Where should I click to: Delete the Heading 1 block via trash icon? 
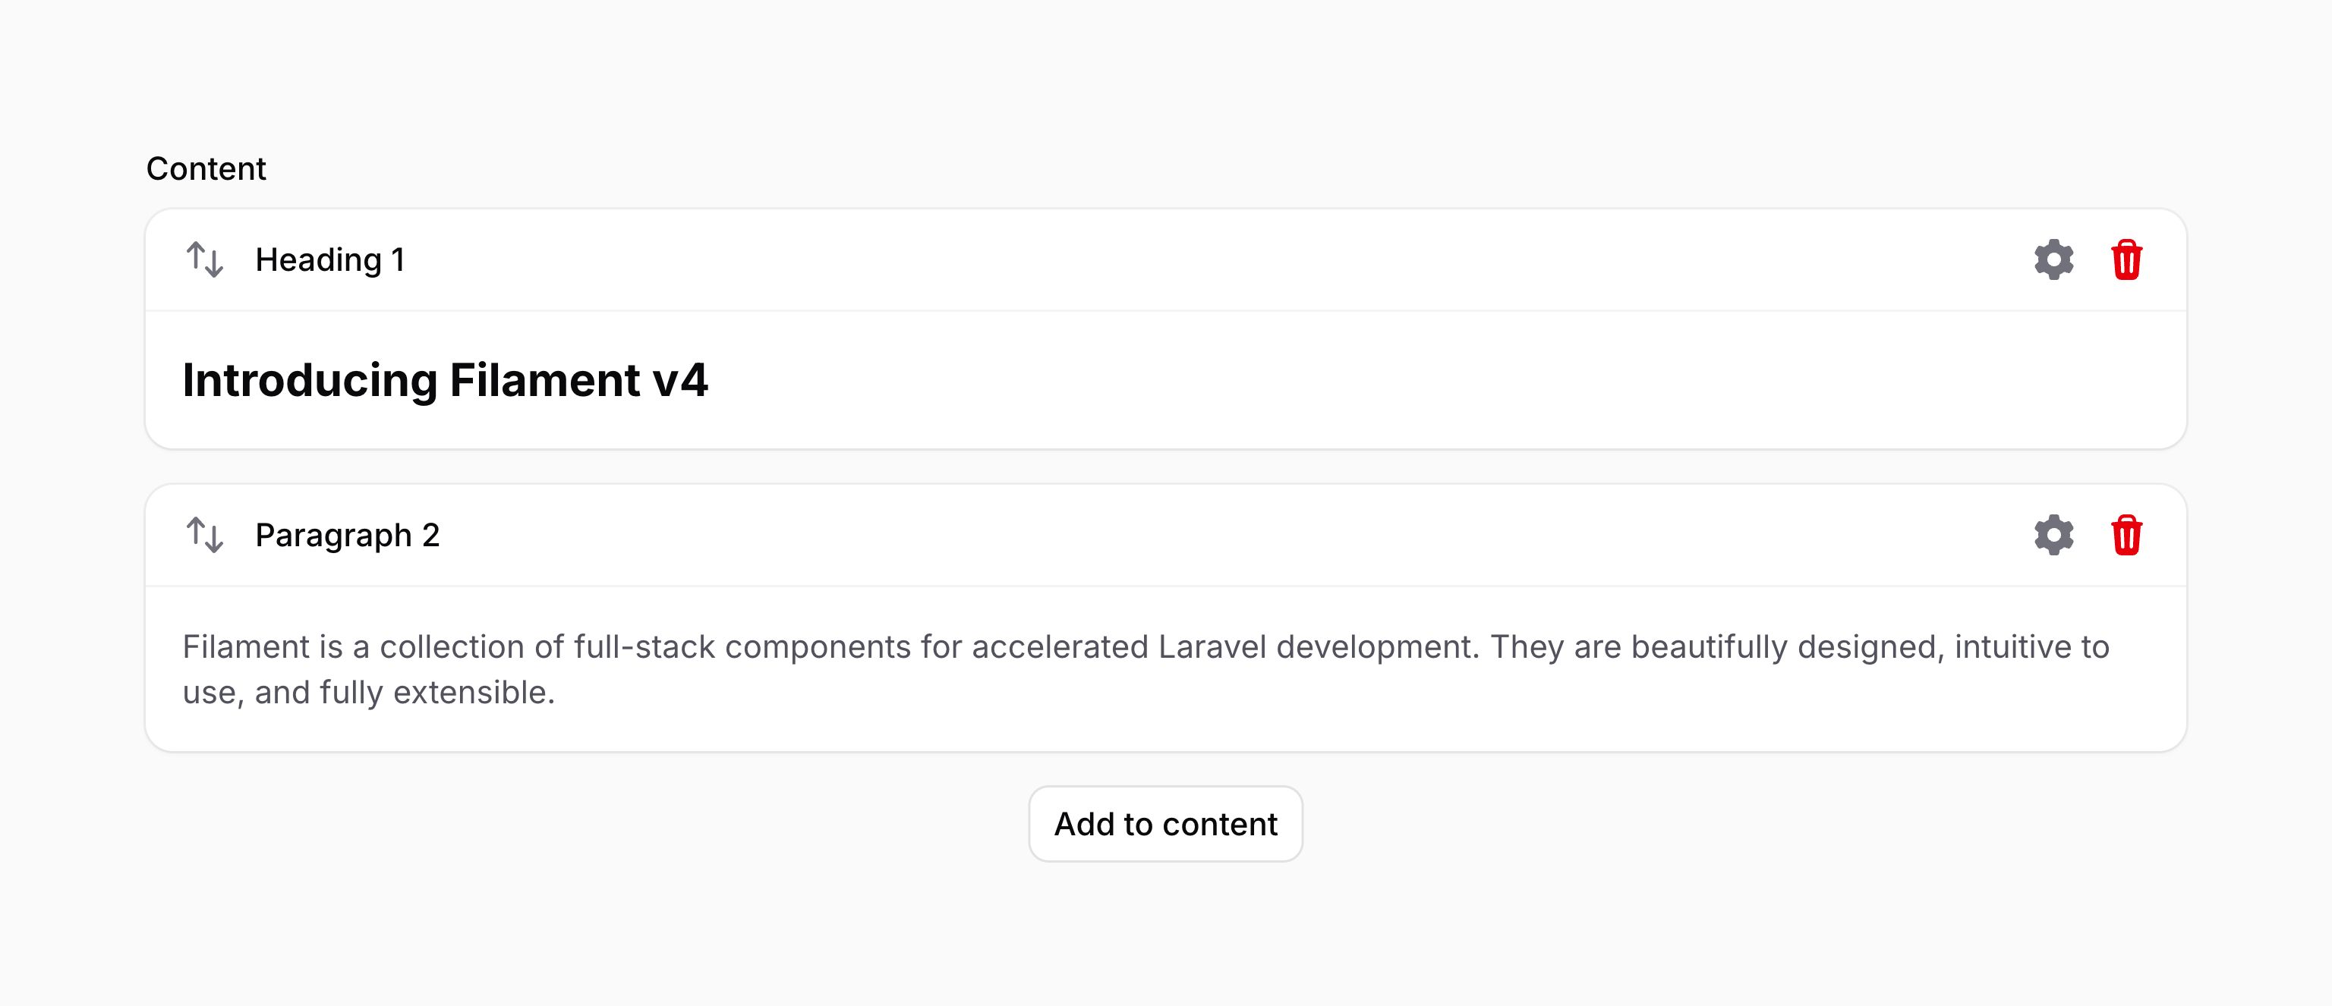click(2126, 259)
